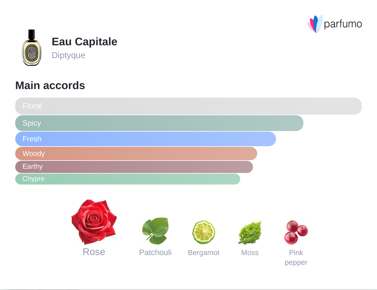Image resolution: width=377 pixels, height=290 pixels.
Task: Open the Eau Capitale title link
Action: (x=85, y=42)
